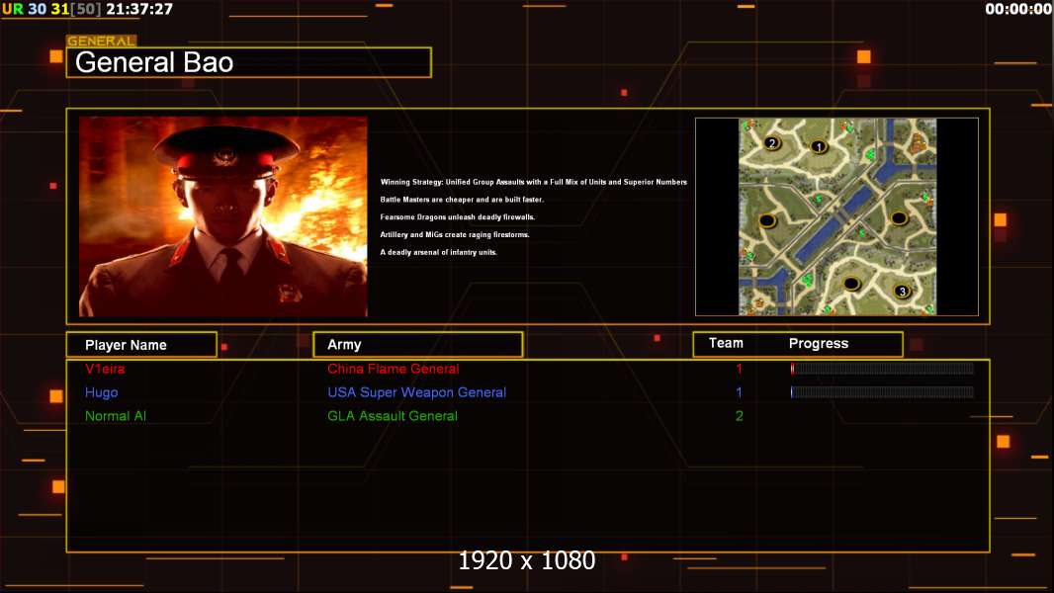The width and height of the screenshot is (1054, 593).
Task: Click the Team column label
Action: [x=726, y=343]
